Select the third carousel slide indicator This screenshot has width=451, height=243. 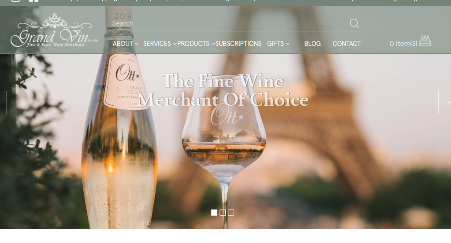pyautogui.click(x=231, y=213)
